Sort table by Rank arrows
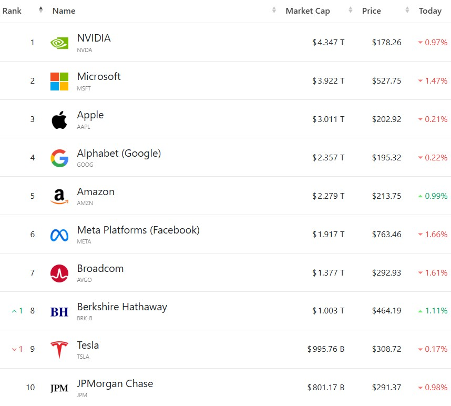The height and width of the screenshot is (406, 451). point(41,10)
